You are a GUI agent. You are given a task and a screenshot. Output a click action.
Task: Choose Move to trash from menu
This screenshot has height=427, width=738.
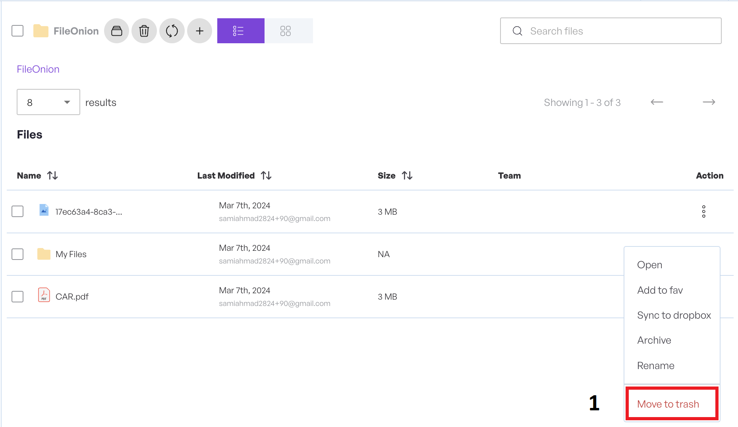point(668,404)
